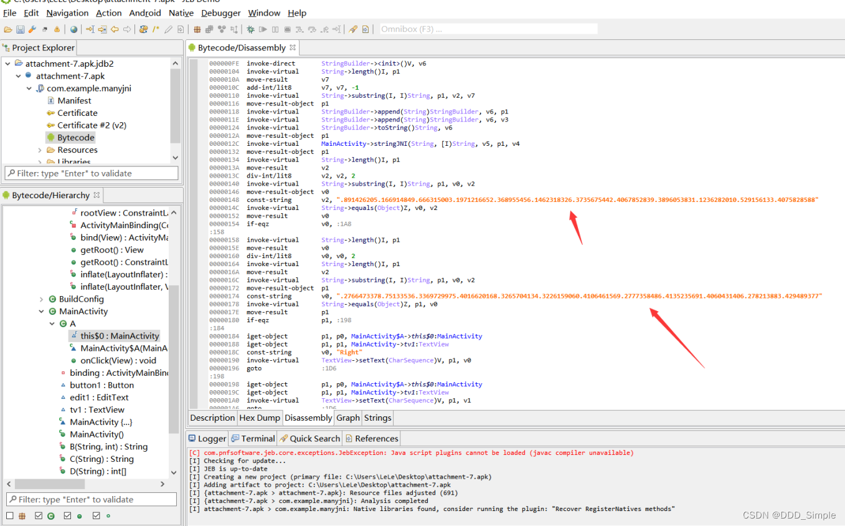The image size is (845, 526).
Task: Collapse the attachment-7.apk artifact node
Action: 18,76
